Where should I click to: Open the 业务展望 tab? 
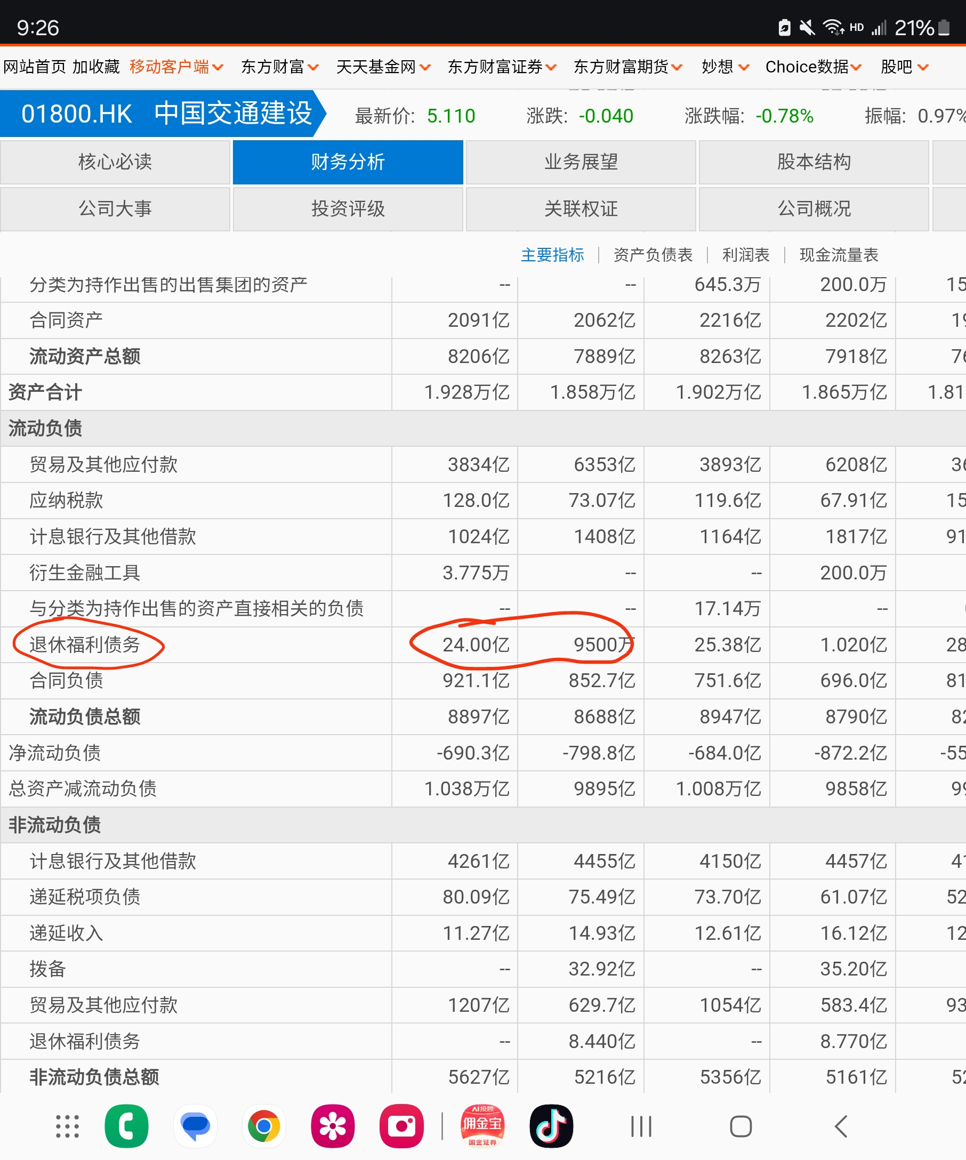coord(581,162)
